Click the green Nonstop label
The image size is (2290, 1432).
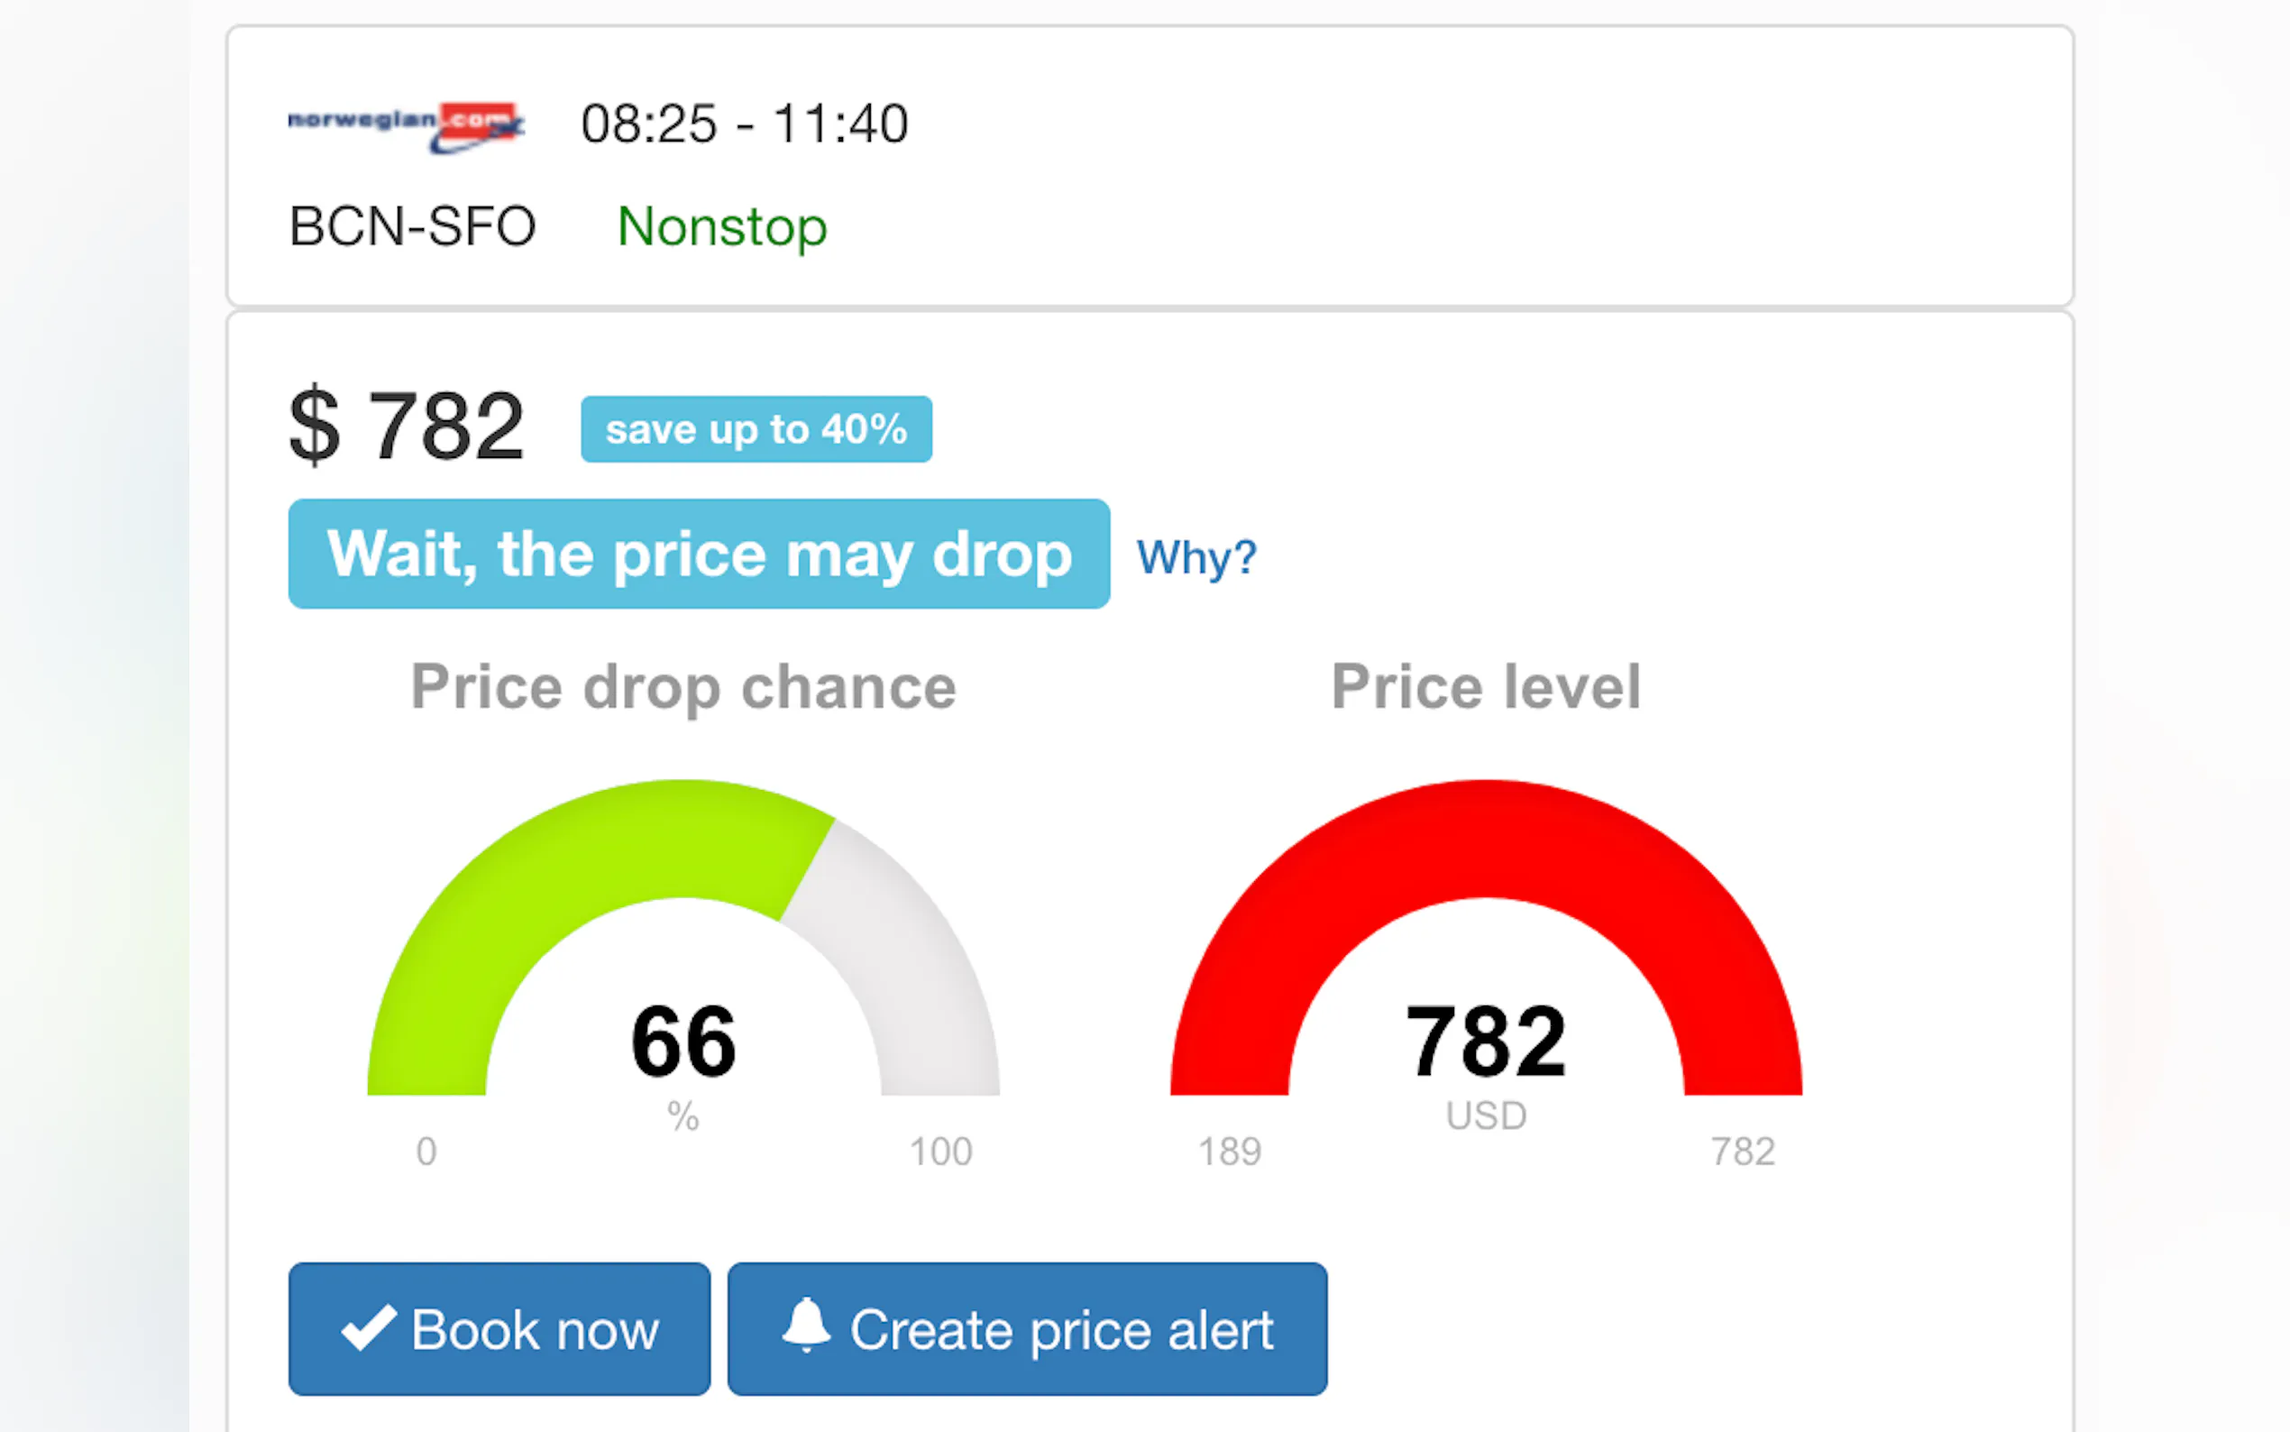click(721, 227)
